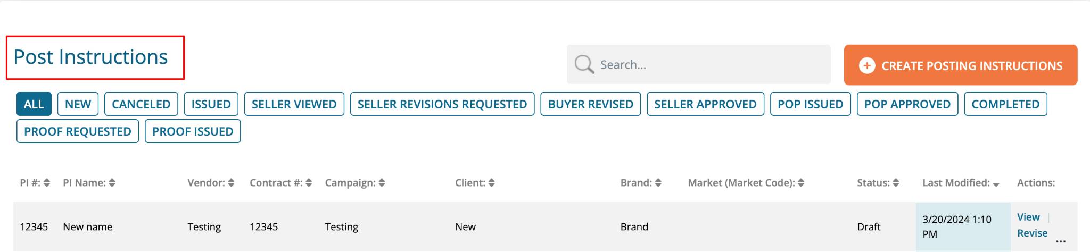Sort by Contract # column arrows
Viewport: 1090px width, 252px height.
coord(309,183)
